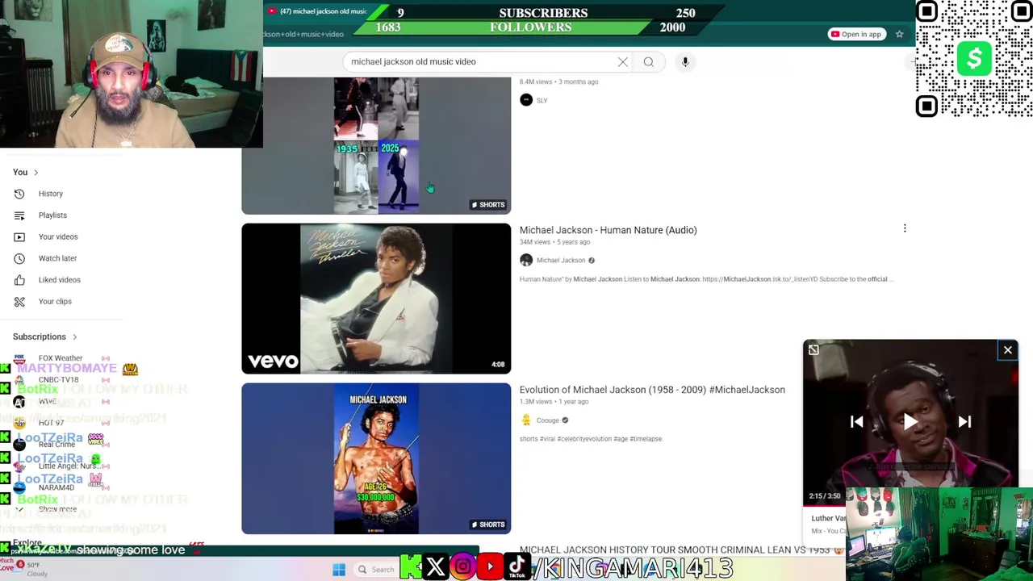The image size is (1033, 581).
Task: Click the Your videos play icon
Action: click(19, 236)
